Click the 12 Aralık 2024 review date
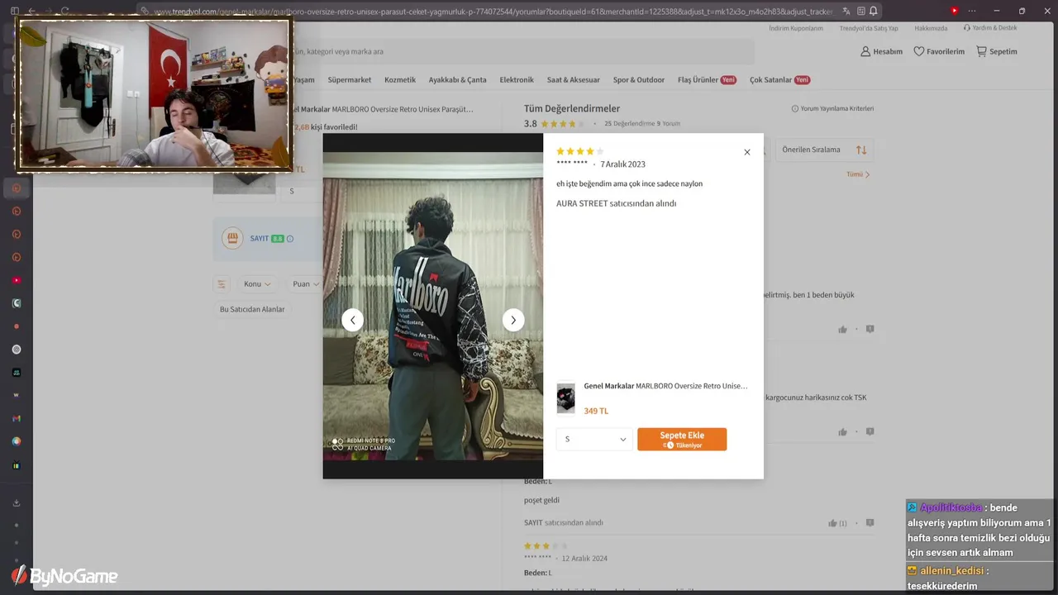The width and height of the screenshot is (1058, 595). point(584,559)
